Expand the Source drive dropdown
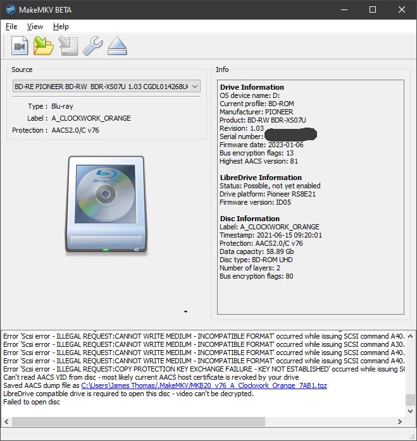417x441 pixels. point(106,86)
